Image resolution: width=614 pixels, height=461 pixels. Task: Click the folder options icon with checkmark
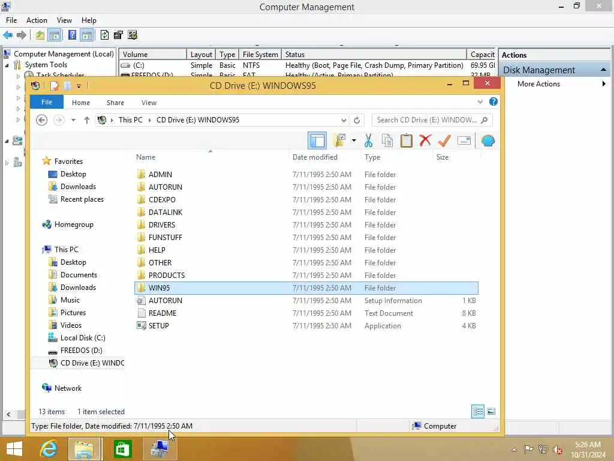[339, 140]
